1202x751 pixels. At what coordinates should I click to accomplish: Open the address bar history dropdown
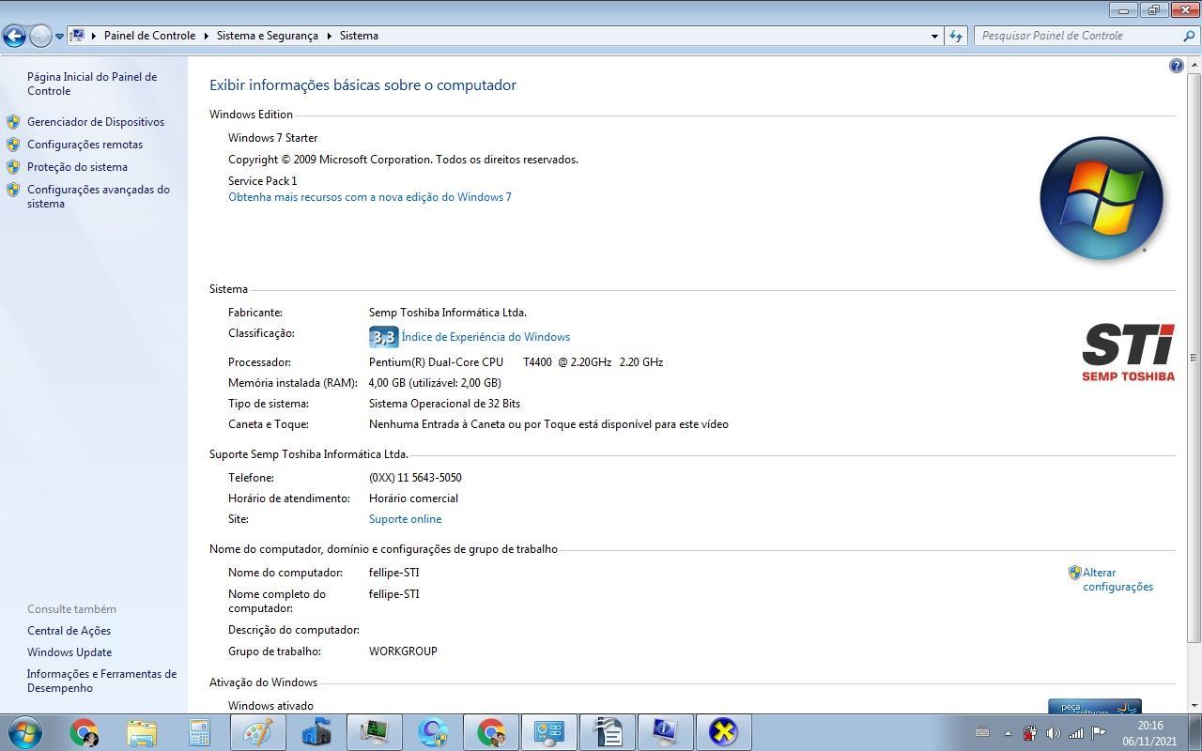tap(934, 36)
